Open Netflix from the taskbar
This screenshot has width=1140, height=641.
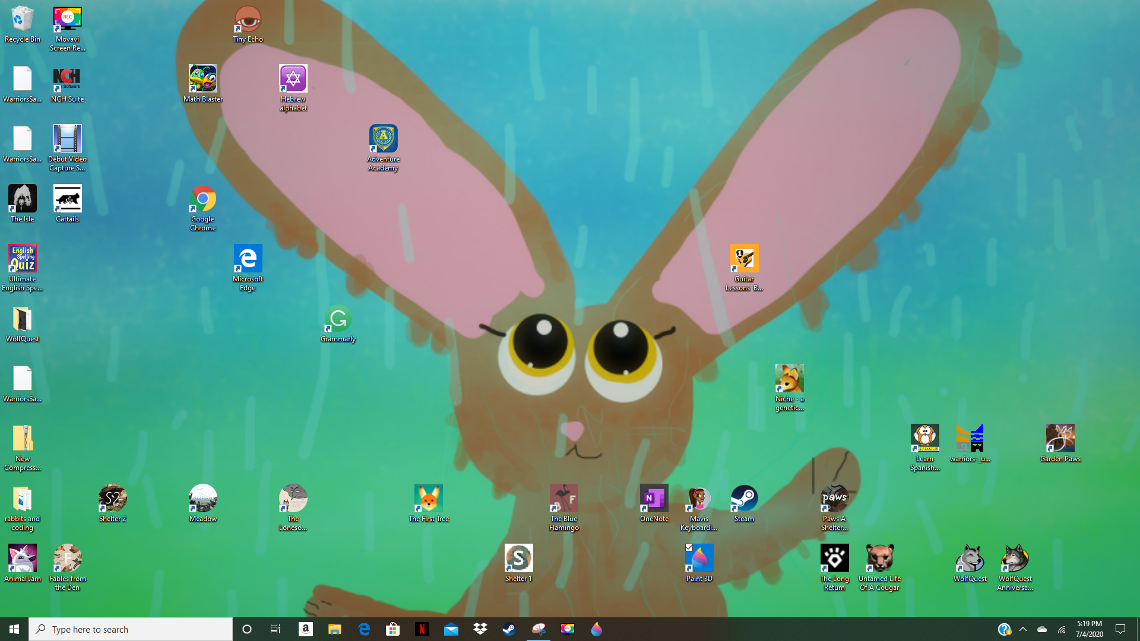[422, 629]
